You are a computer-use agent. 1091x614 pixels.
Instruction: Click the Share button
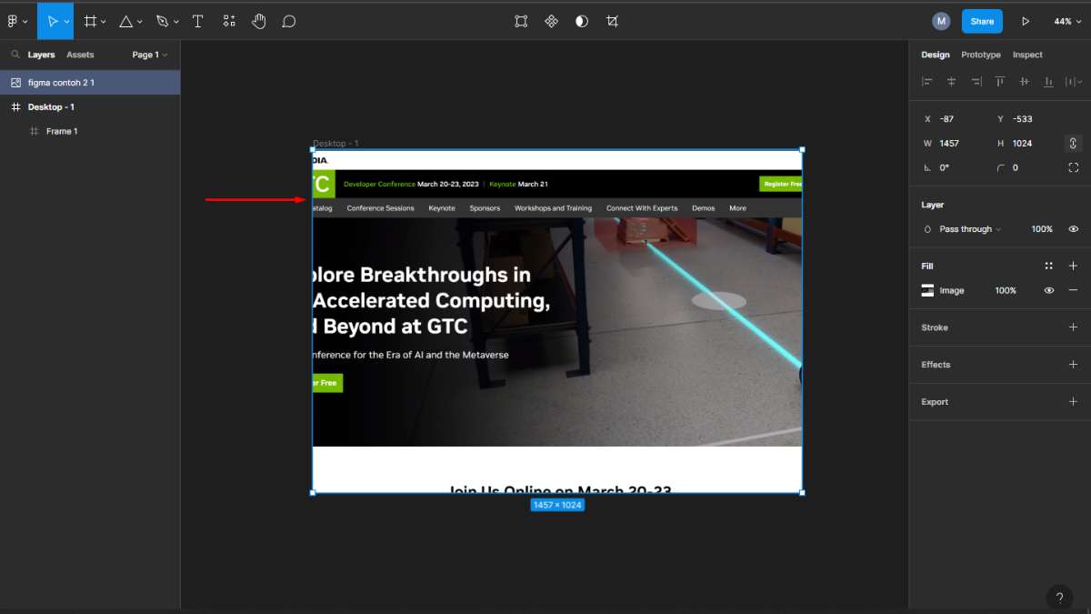pos(982,21)
